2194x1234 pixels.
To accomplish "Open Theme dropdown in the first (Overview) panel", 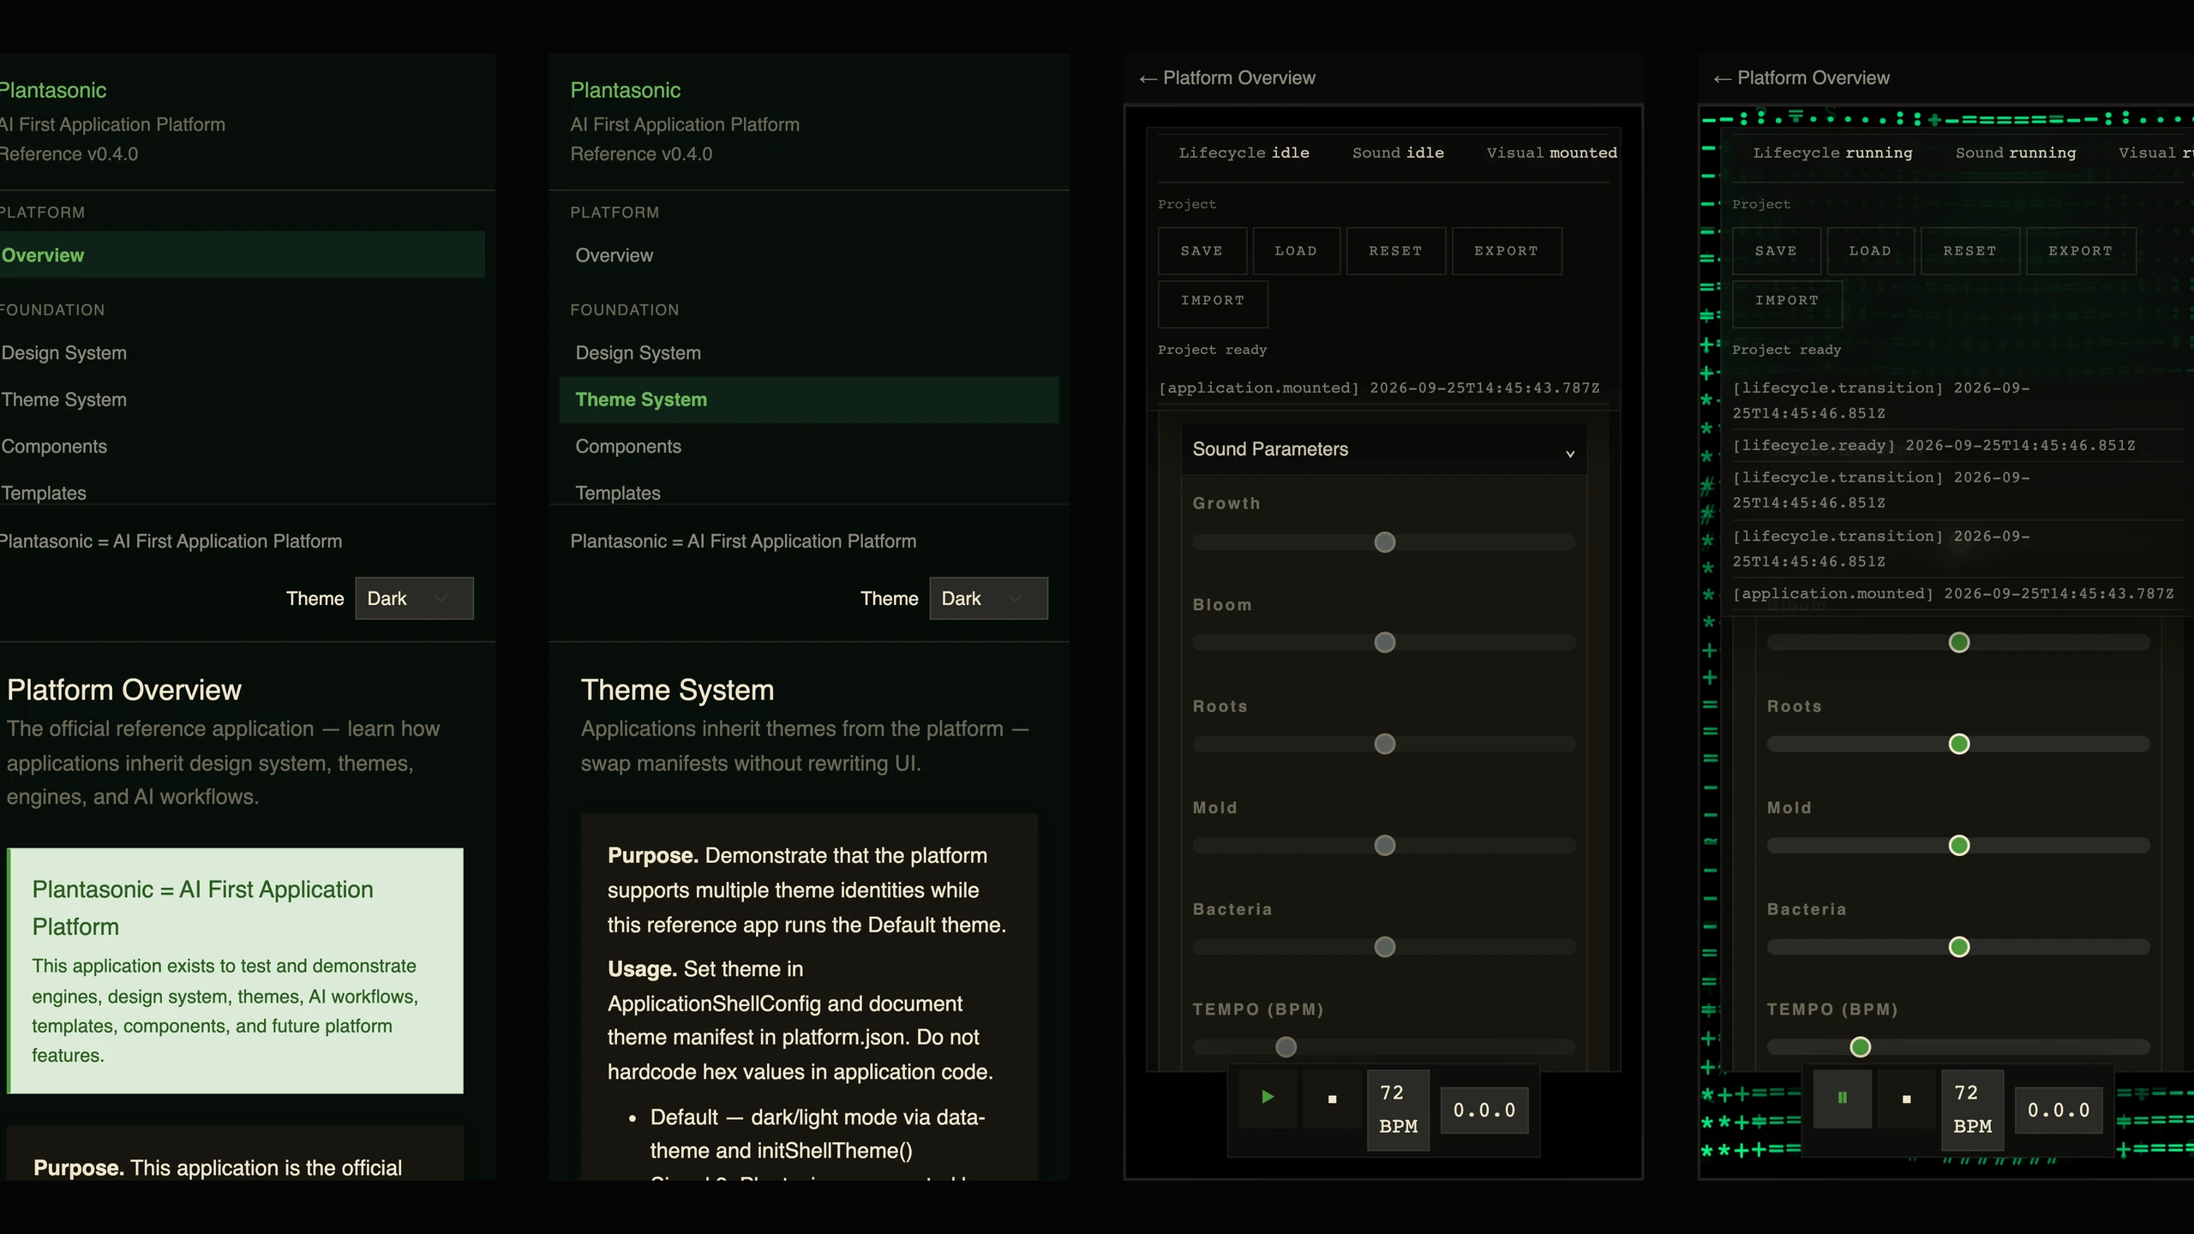I will click(x=414, y=598).
